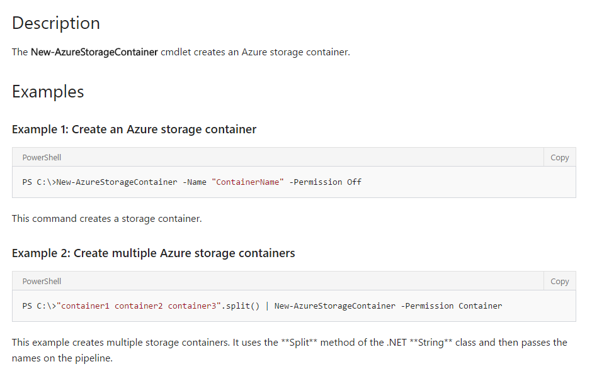Click the Examples heading

(48, 92)
